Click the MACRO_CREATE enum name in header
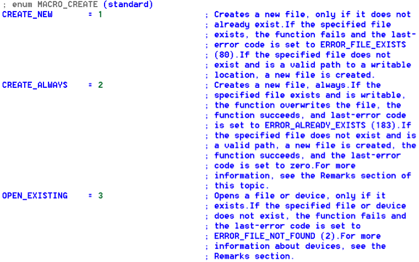Screen dimensions: 419x262 68,4
